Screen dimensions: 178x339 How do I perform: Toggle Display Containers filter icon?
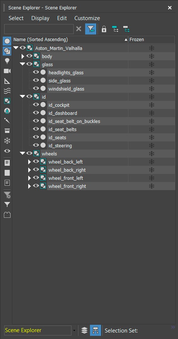pos(7,131)
